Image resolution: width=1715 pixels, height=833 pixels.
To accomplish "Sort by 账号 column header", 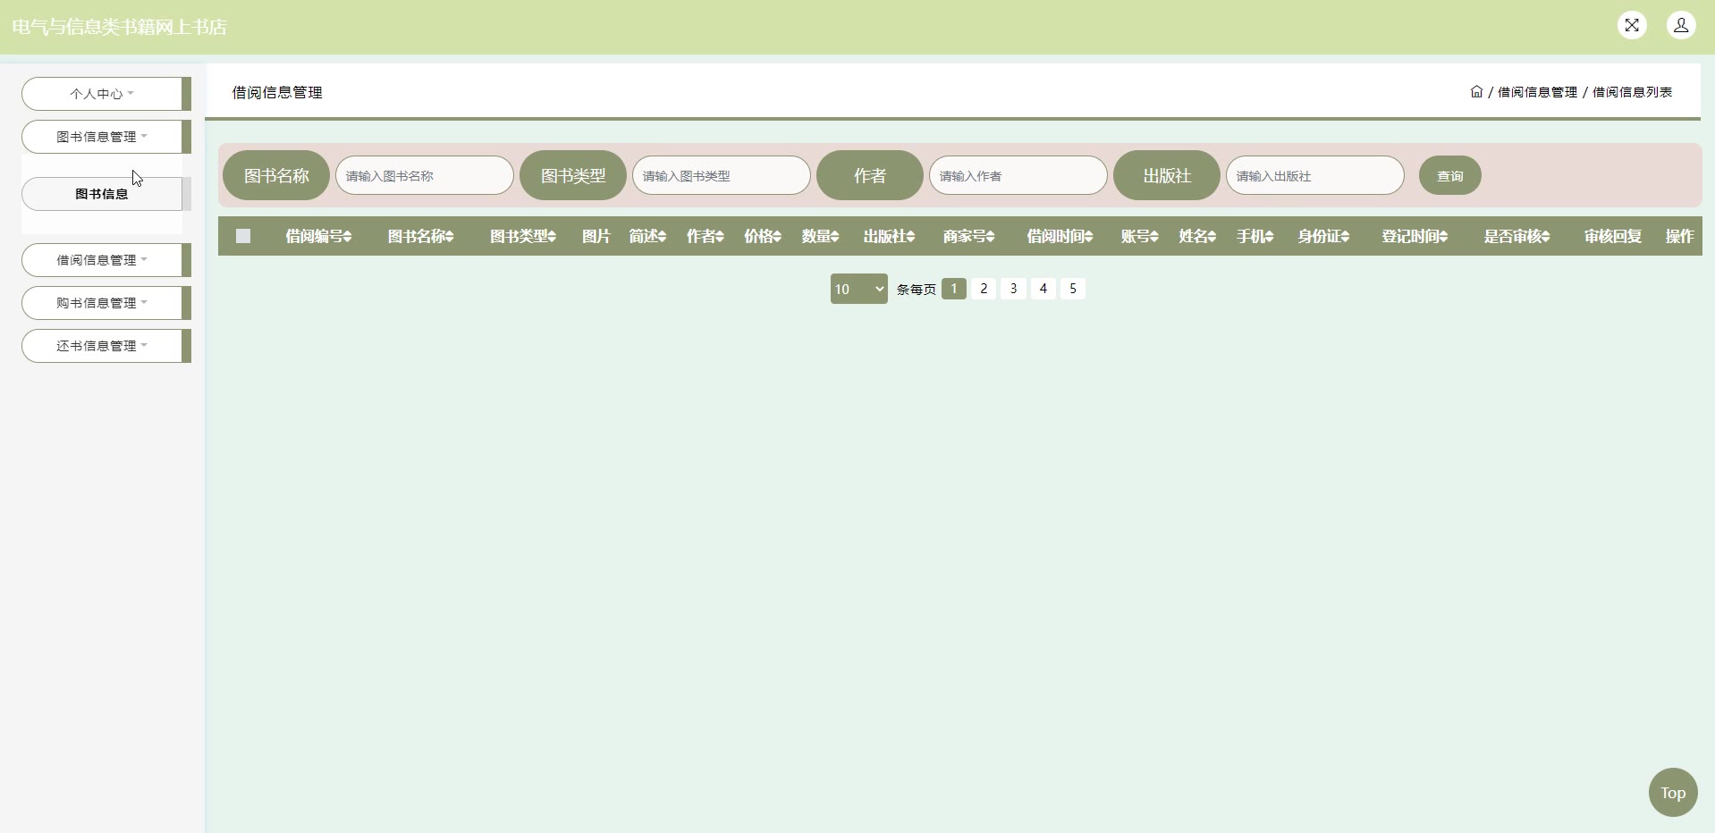I will 1140,237.
